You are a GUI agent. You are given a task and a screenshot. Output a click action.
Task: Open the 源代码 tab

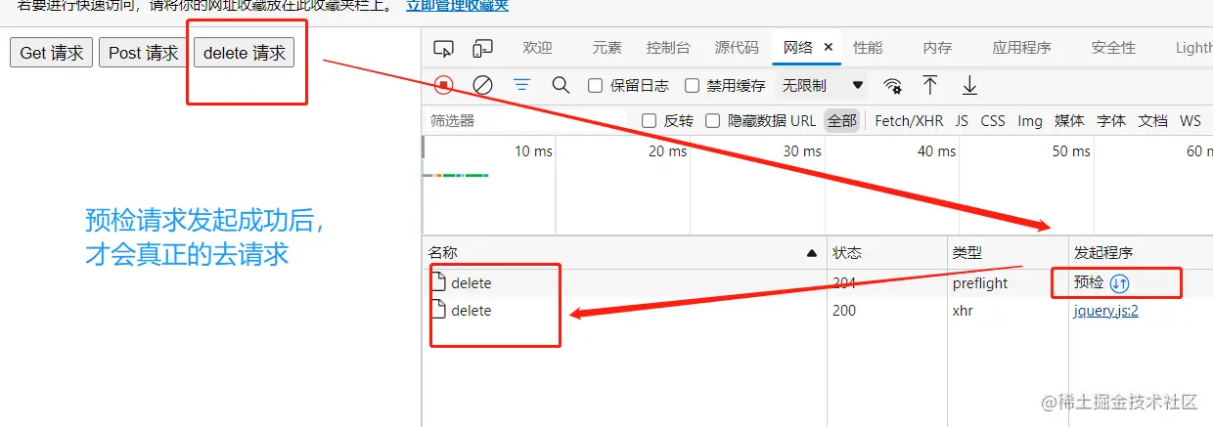coord(737,48)
